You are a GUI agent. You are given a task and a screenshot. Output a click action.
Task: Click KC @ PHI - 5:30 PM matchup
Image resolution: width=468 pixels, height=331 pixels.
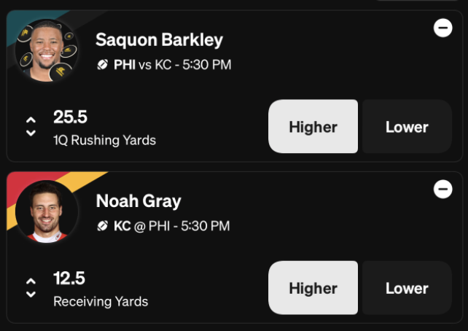tap(172, 226)
